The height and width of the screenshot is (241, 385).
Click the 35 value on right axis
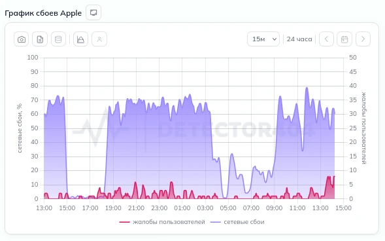(353, 100)
